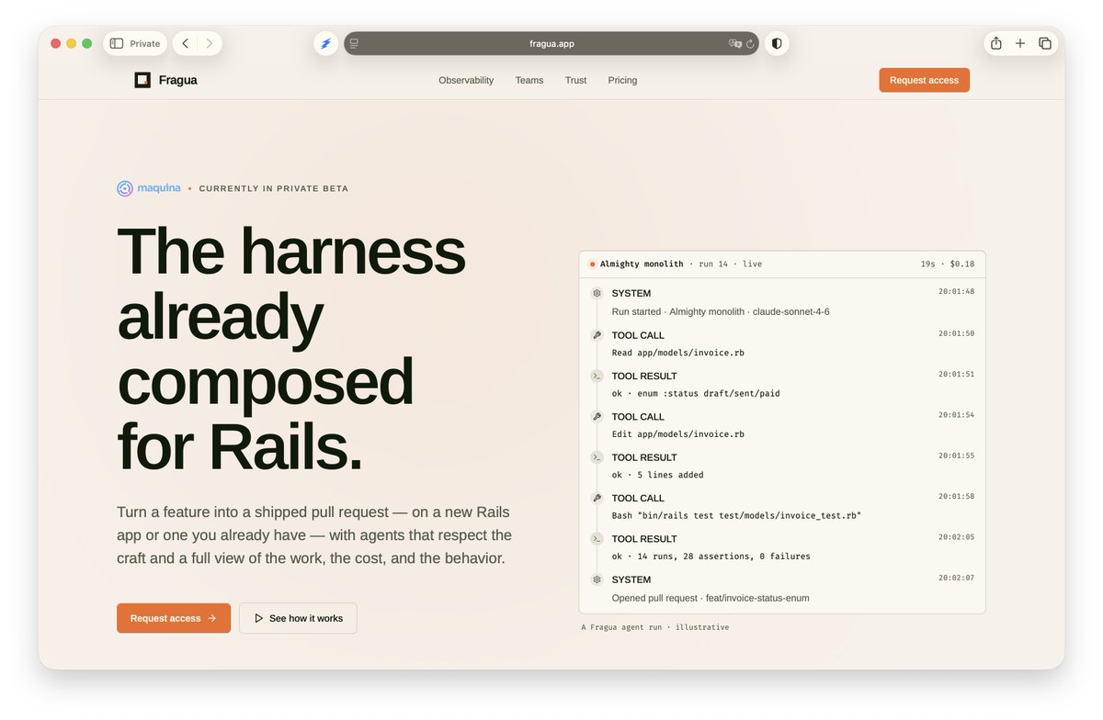Open the Pricing nav item
This screenshot has width=1103, height=720.
point(622,80)
